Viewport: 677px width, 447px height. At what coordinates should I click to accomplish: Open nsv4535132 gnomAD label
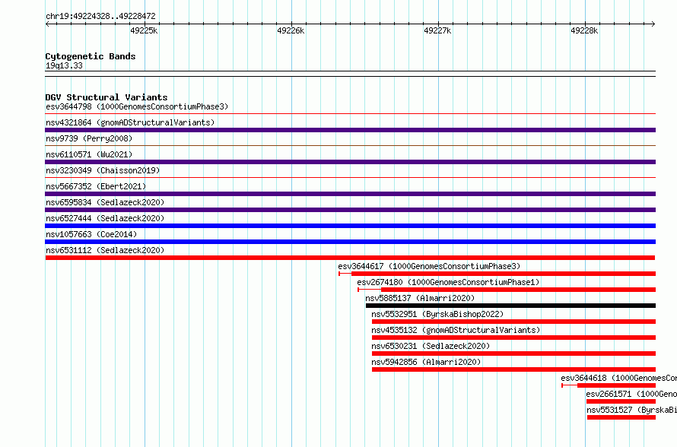456,330
